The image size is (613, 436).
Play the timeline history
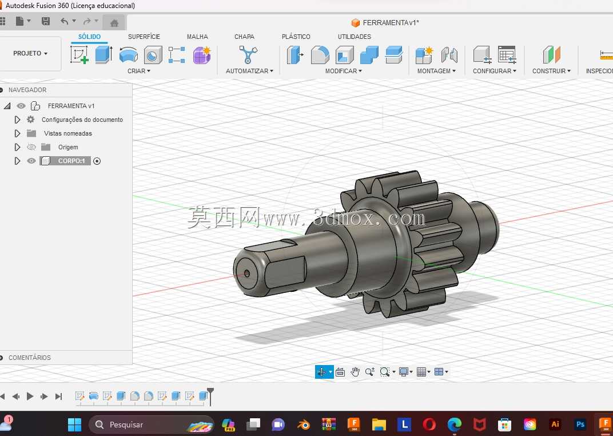pyautogui.click(x=30, y=396)
